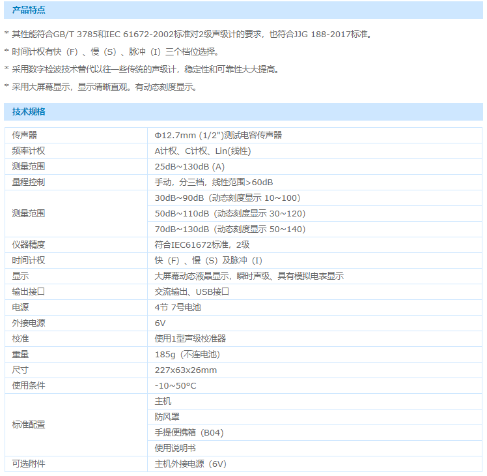Click the 频率计权 row label
This screenshot has width=487, height=476.
click(29, 151)
